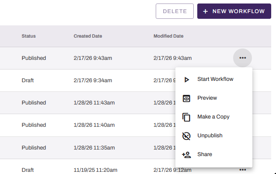Click created date 2/17/26 9:43am

(93, 58)
